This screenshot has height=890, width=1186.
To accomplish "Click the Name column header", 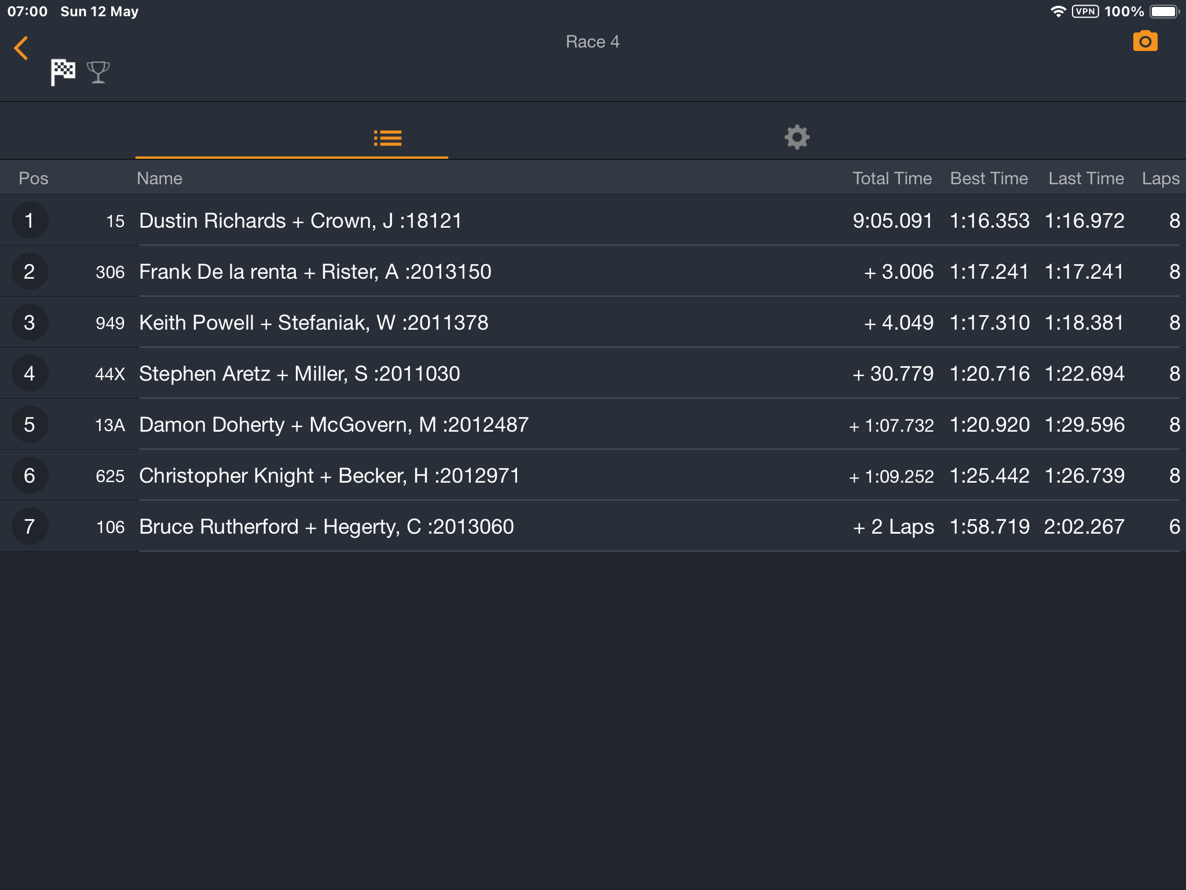I will pos(159,178).
